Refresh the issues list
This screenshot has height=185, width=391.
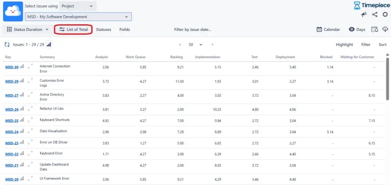point(7,45)
